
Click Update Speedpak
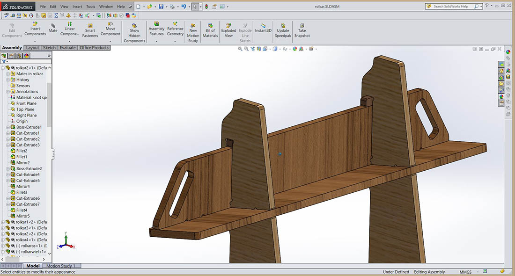pyautogui.click(x=283, y=30)
